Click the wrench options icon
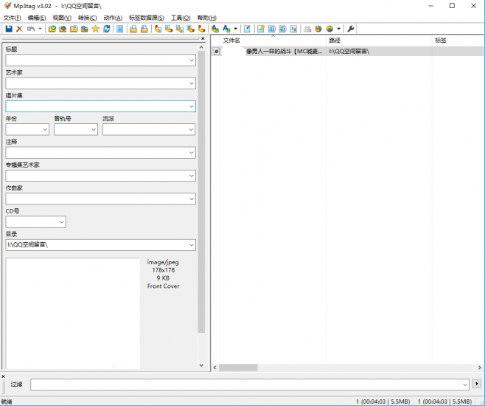This screenshot has height=406, width=485. point(351,29)
